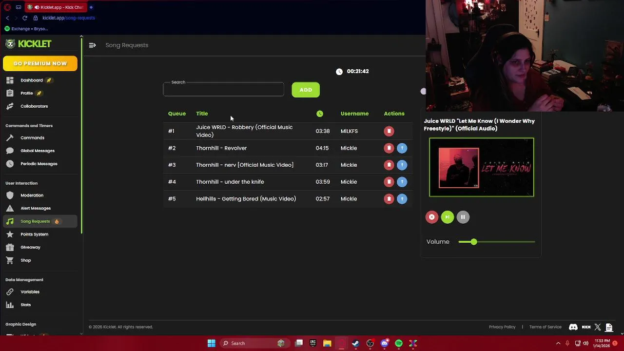Open the X (Twitter) link in the footer
This screenshot has height=351, width=624.
598,327
